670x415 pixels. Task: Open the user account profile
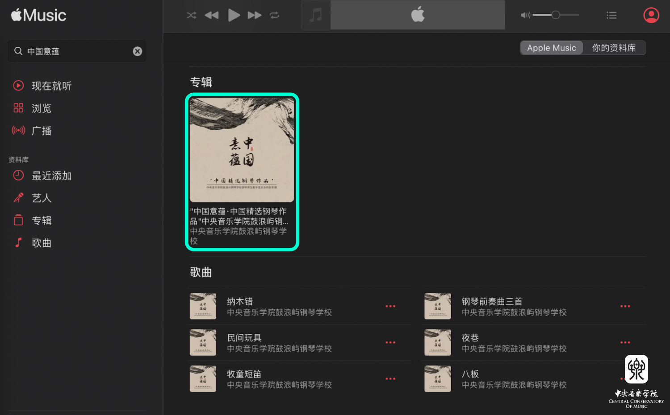[651, 15]
